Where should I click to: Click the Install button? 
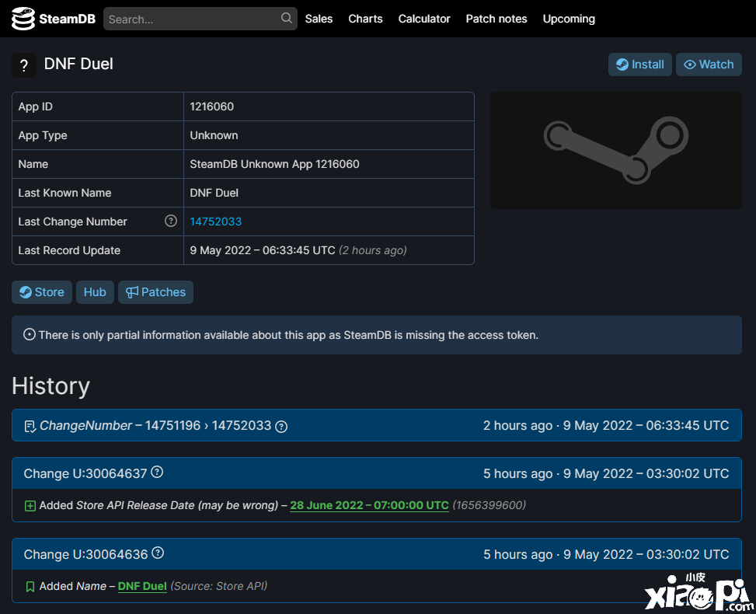pyautogui.click(x=639, y=65)
